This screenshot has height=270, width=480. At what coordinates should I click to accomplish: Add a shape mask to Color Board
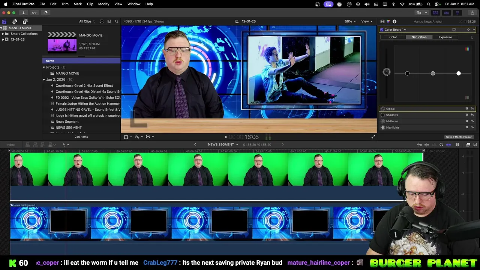pyautogui.click(x=454, y=30)
